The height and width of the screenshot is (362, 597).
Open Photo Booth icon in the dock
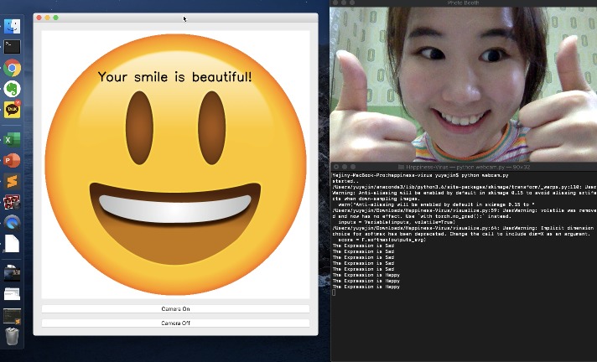(13, 202)
